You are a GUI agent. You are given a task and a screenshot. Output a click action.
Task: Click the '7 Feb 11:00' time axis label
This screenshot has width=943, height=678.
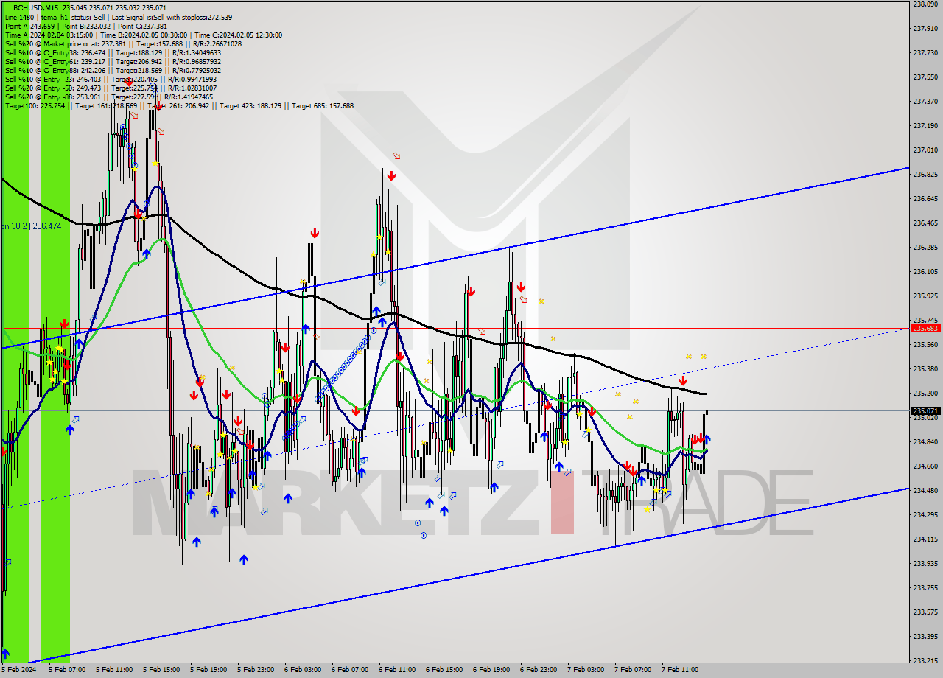click(x=680, y=670)
